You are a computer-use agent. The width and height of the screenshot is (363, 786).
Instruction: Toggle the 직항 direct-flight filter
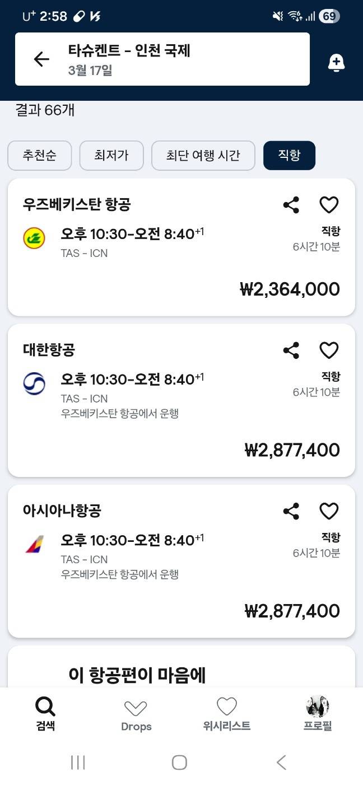click(289, 155)
